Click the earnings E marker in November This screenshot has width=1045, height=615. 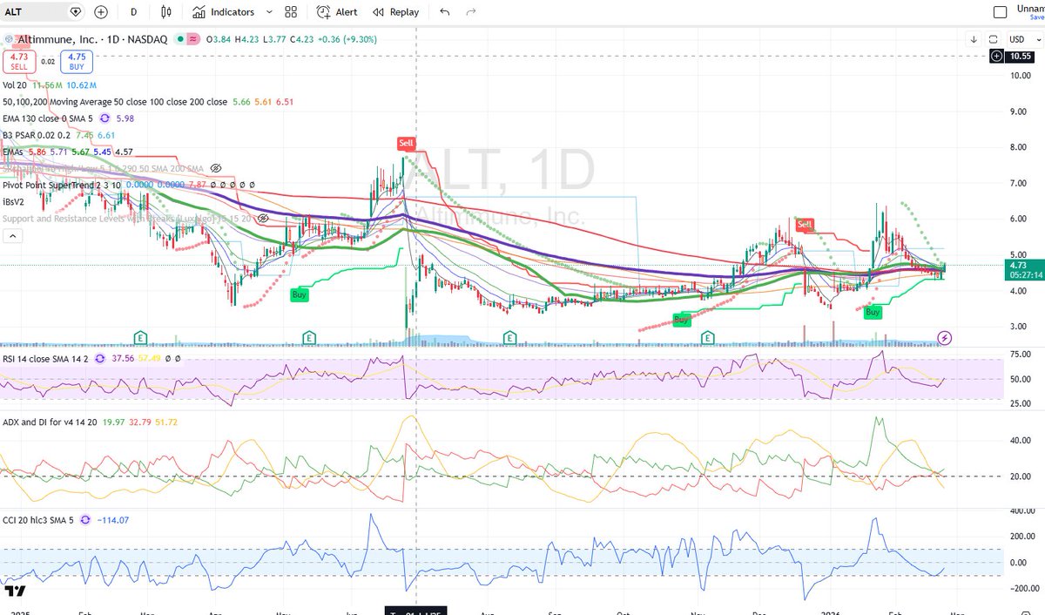709,336
